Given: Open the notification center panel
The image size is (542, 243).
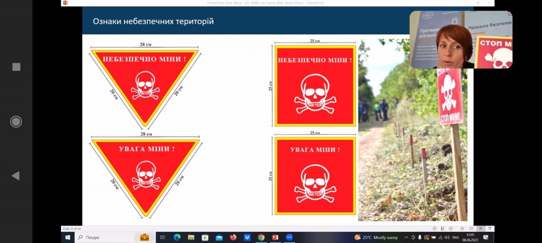Looking at the screenshot, I should pos(485,237).
